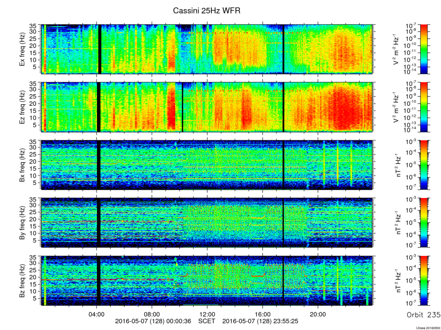
Task: Click the Ex panel V² m⁻² Hz⁻¹ unit label
Action: click(x=396, y=49)
